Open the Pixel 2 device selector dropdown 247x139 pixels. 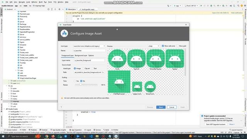(191, 6)
